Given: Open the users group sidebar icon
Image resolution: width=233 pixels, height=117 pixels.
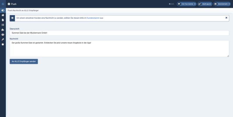Looking at the screenshot, I should pos(3,35).
